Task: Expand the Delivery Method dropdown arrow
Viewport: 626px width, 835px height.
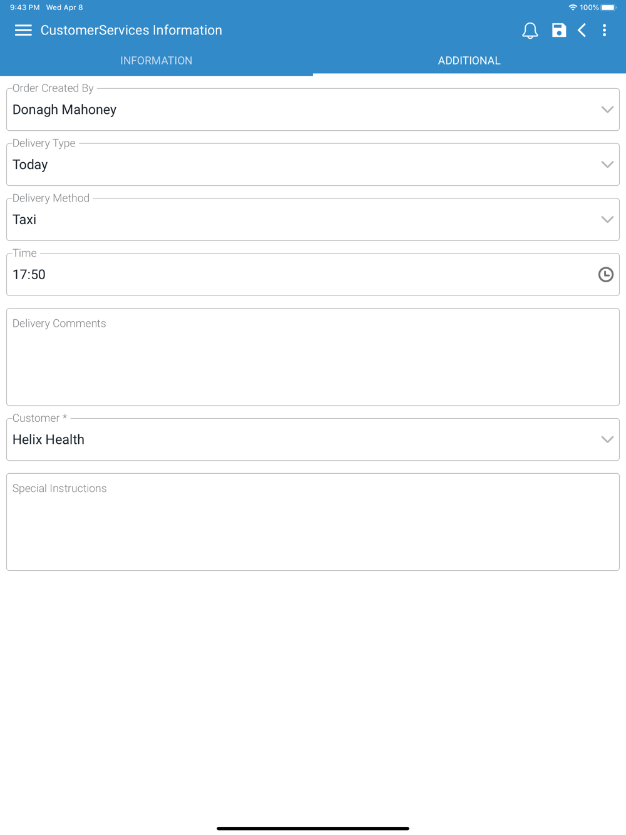Action: [607, 220]
